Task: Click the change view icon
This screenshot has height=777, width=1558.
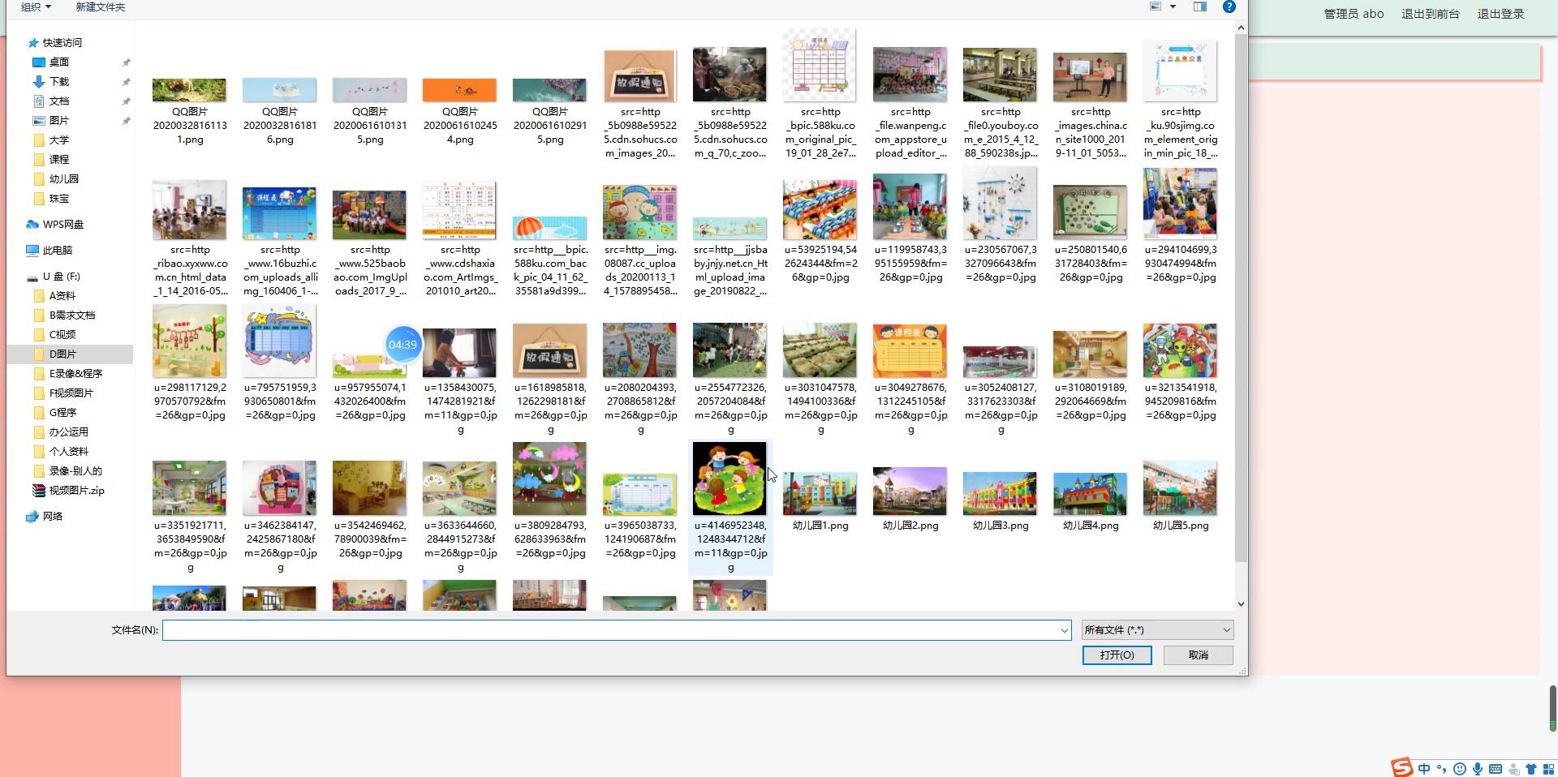Action: coord(1156,7)
